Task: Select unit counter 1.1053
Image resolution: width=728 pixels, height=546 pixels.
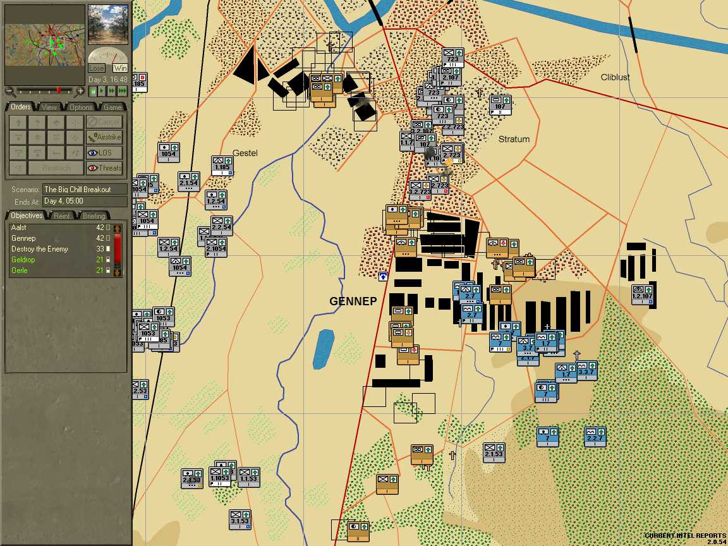Action: coord(220,476)
